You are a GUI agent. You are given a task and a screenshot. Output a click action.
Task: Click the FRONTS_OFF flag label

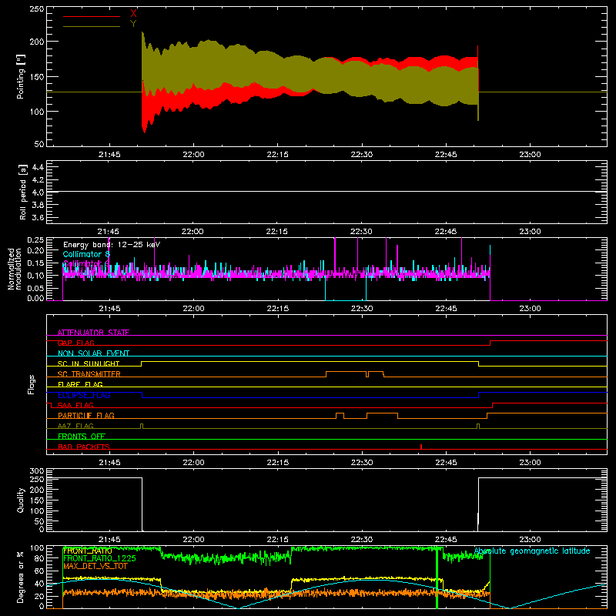pos(82,436)
